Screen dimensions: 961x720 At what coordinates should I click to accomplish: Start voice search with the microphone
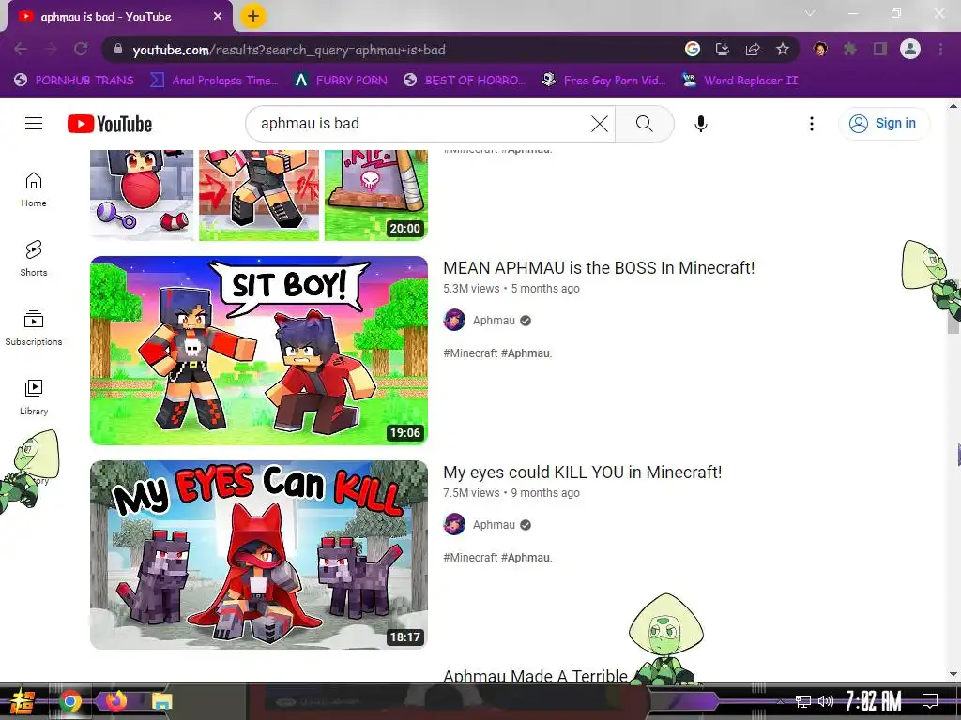click(700, 124)
